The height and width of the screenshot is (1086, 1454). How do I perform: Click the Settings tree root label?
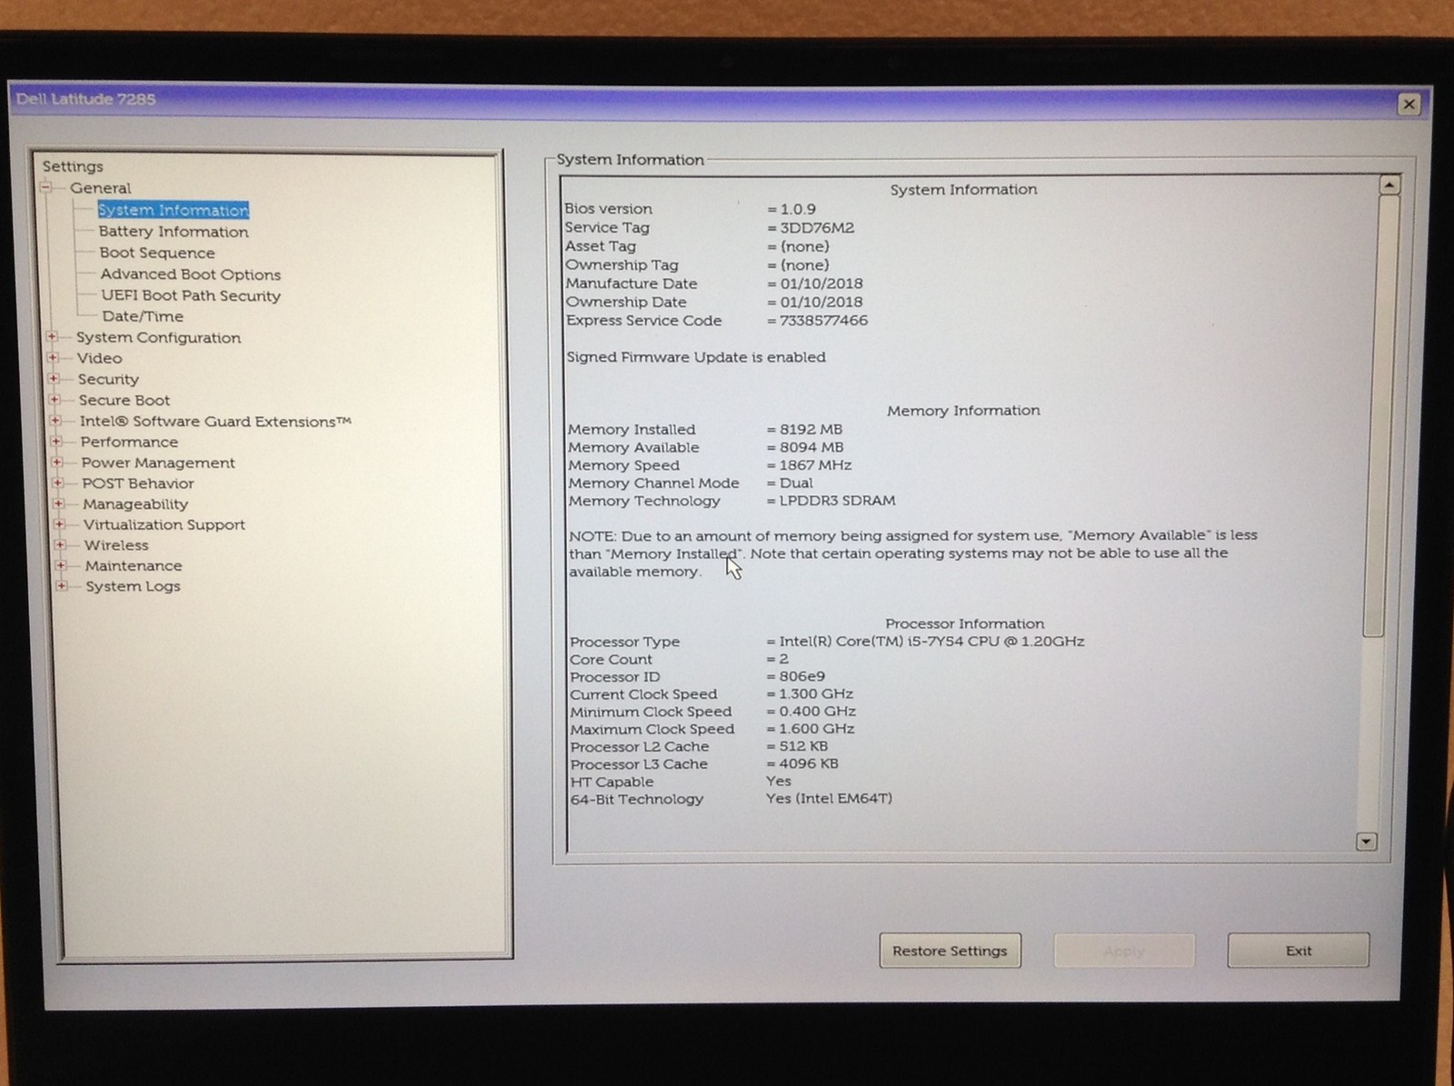[73, 166]
